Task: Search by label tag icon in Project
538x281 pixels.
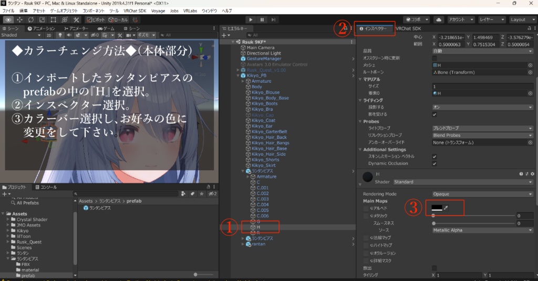Action: point(192,194)
